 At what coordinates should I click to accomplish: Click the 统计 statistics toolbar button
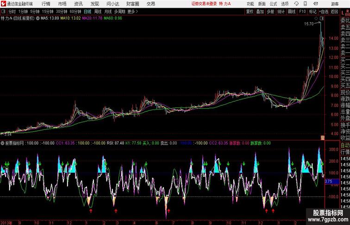coord(281,12)
